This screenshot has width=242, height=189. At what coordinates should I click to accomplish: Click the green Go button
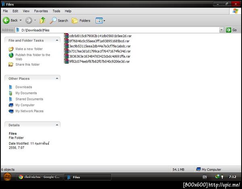pyautogui.click(x=231, y=30)
